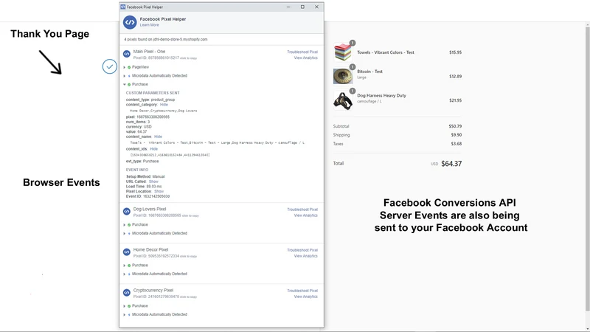
Task: Click green status dot beside PageView
Action: [x=129, y=67]
